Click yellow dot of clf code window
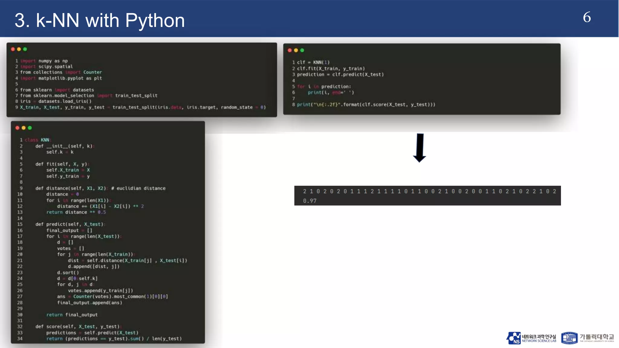This screenshot has width=619, height=348. click(296, 50)
